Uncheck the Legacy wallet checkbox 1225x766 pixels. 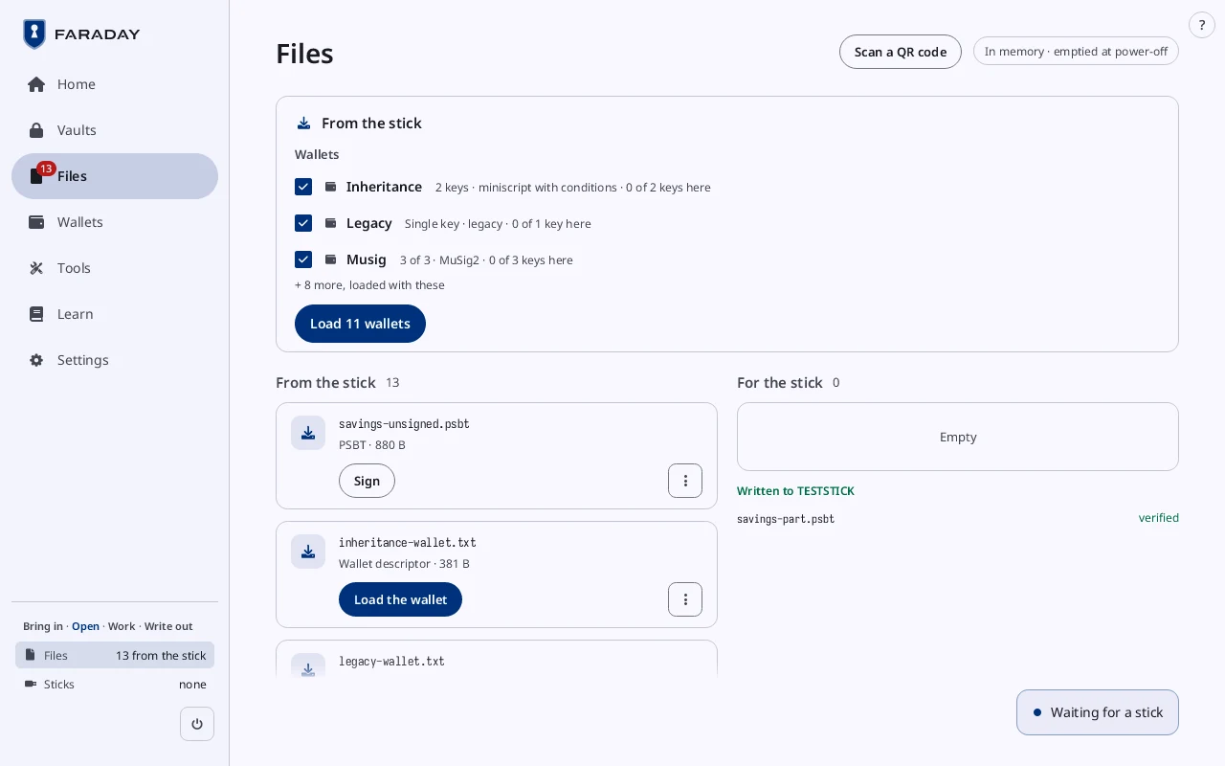[303, 223]
